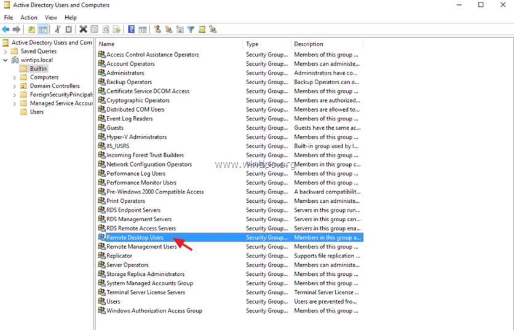Expand the Saved Queries node
Image resolution: width=514 pixels, height=330 pixels.
pos(6,52)
